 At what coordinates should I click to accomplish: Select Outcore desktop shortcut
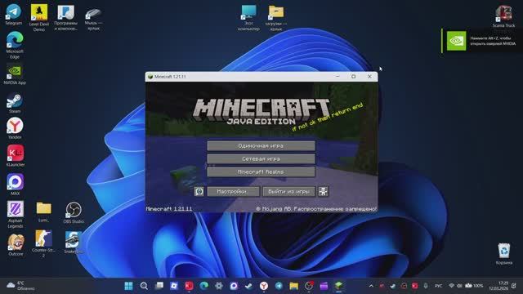coord(16,245)
